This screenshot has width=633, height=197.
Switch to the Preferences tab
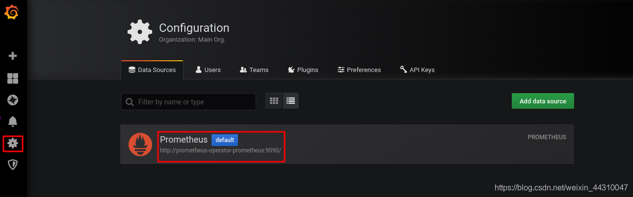click(x=359, y=70)
